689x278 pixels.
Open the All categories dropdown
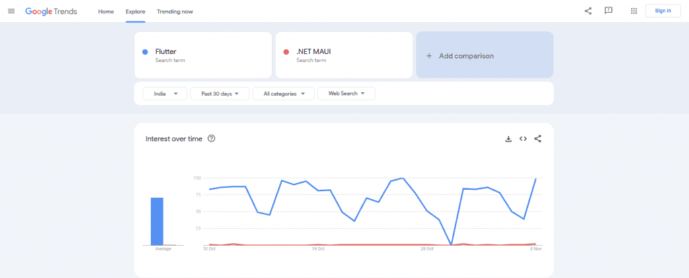tap(283, 94)
